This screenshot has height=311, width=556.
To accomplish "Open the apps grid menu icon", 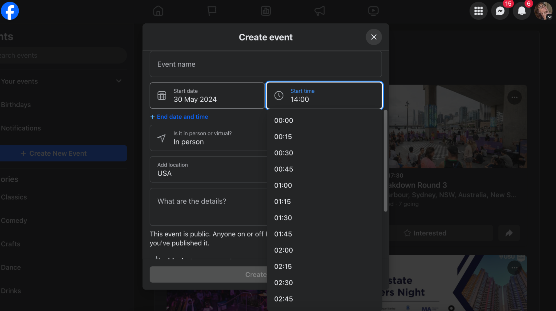I will [478, 11].
